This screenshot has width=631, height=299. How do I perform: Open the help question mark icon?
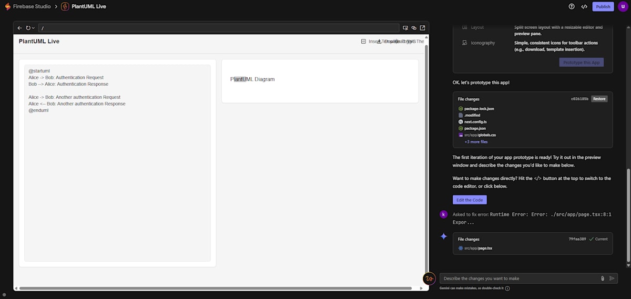(x=572, y=6)
